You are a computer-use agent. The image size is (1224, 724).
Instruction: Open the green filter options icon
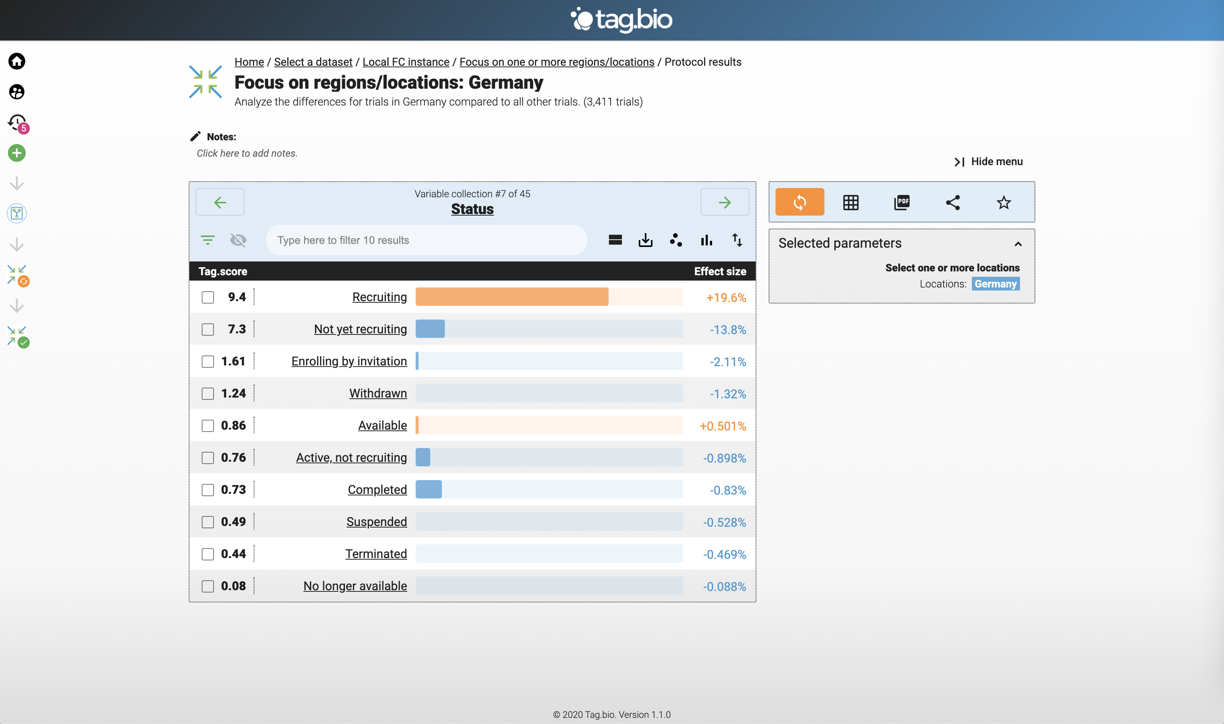pos(208,240)
